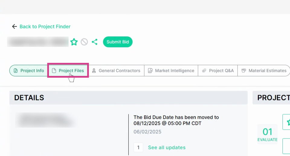Viewport: 290px width, 156px height.
Task: Go to the Project Q&A tab
Action: point(218,70)
